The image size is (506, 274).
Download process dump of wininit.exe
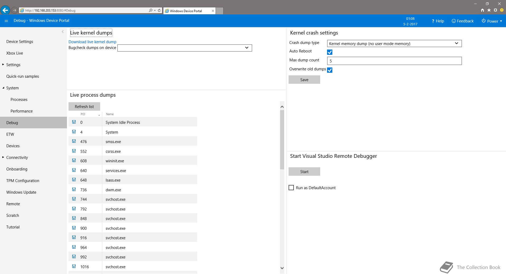click(x=74, y=160)
